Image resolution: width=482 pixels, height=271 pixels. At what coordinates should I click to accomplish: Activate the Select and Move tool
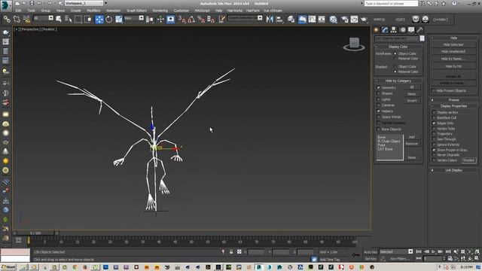(x=99, y=20)
